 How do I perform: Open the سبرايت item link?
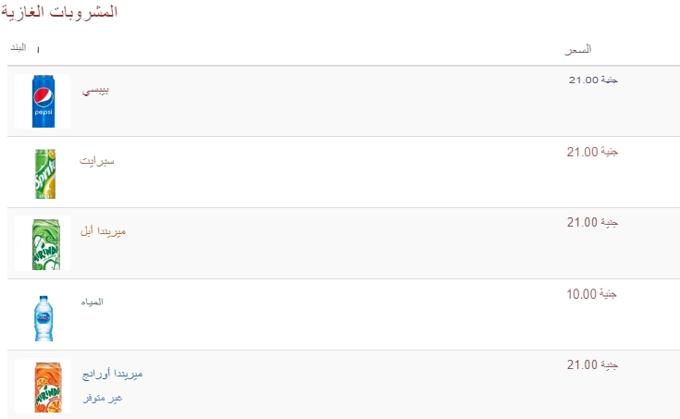click(x=97, y=161)
